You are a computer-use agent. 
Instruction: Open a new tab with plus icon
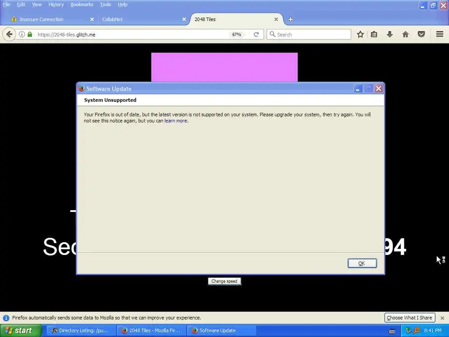coord(291,19)
